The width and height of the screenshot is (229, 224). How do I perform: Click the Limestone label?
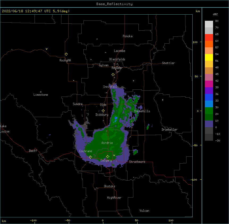[41, 95]
